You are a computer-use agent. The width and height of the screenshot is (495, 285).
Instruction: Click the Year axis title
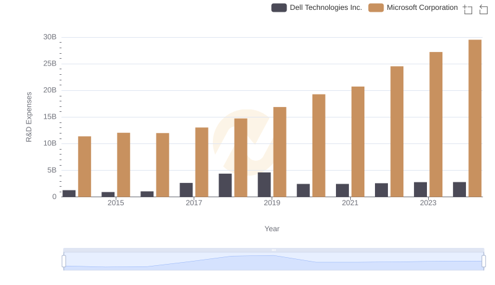point(272,229)
